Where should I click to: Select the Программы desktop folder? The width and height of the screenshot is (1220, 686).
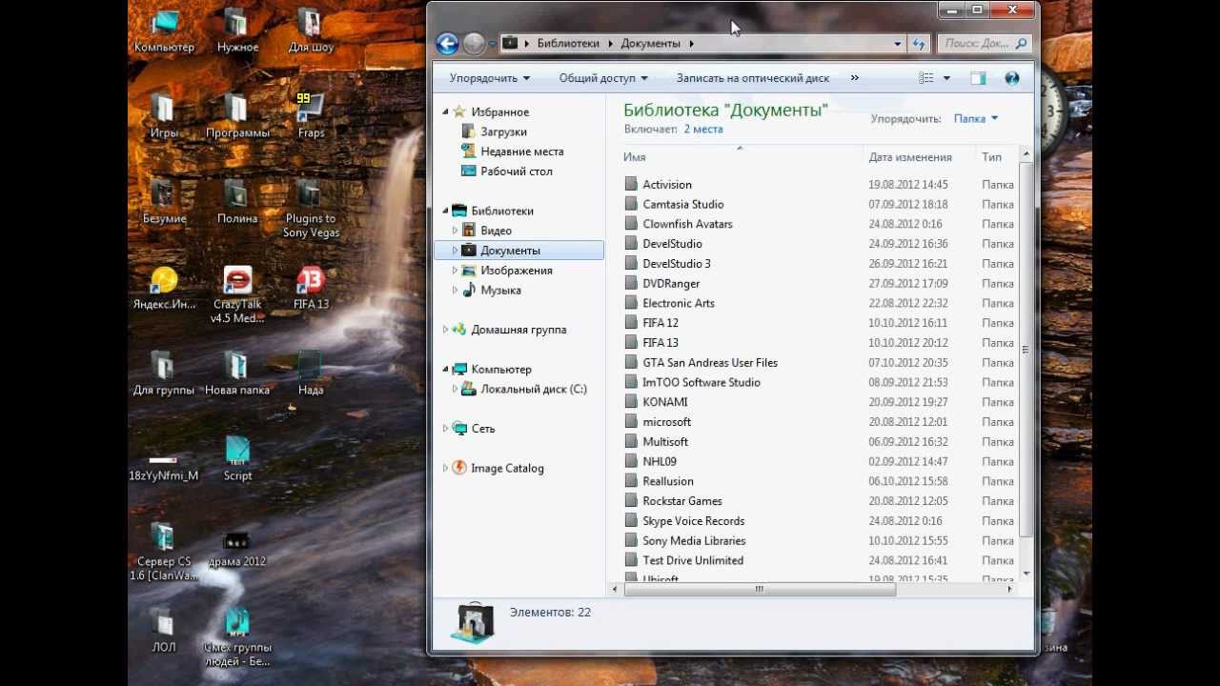pyautogui.click(x=237, y=116)
